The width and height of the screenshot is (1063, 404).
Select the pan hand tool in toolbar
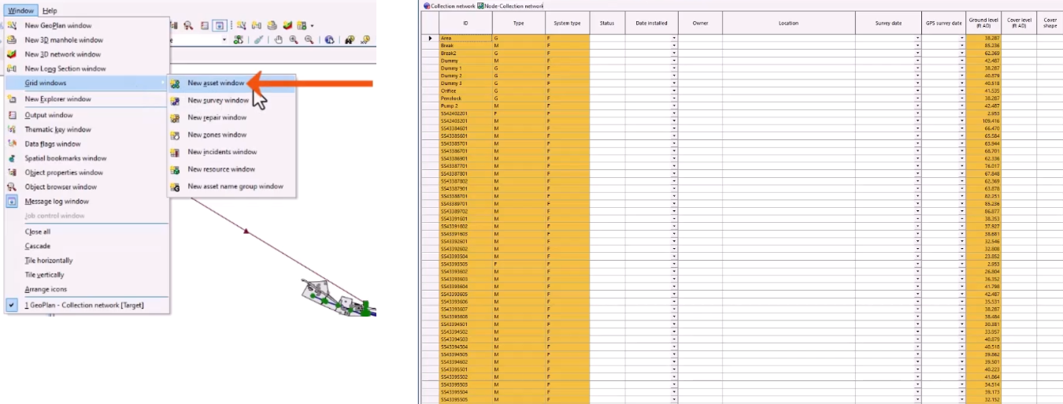(x=279, y=39)
